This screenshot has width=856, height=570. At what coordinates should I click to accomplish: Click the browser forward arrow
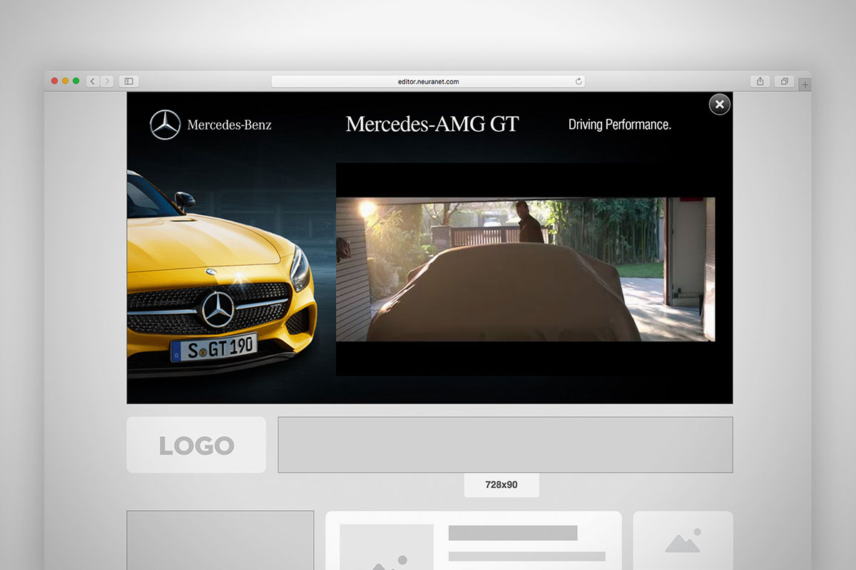pos(107,81)
